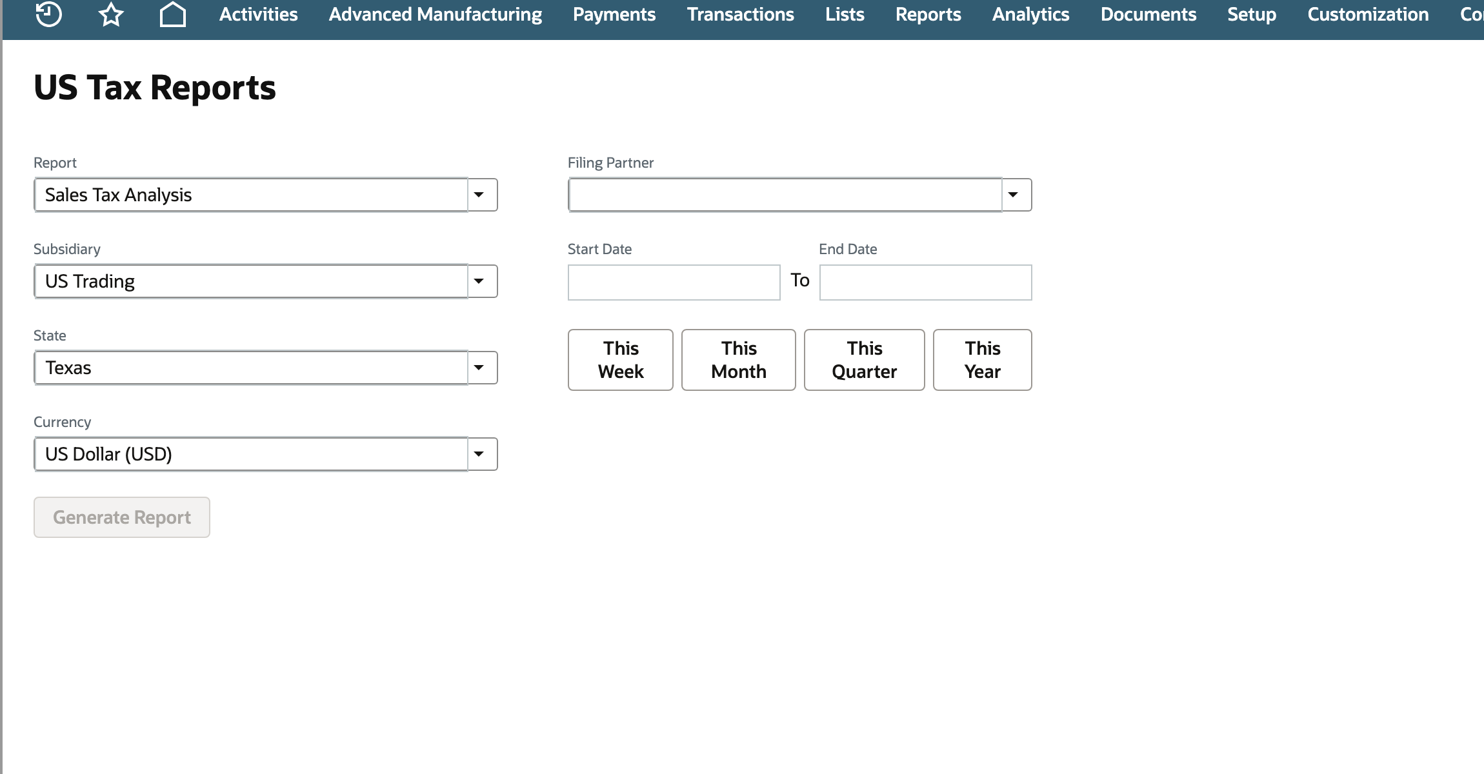Click the US Tax Reports page title
The image size is (1484, 774).
[155, 88]
